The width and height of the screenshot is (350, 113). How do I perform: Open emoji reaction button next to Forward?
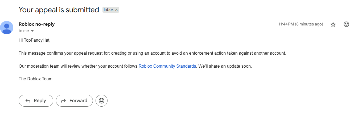pos(101,101)
